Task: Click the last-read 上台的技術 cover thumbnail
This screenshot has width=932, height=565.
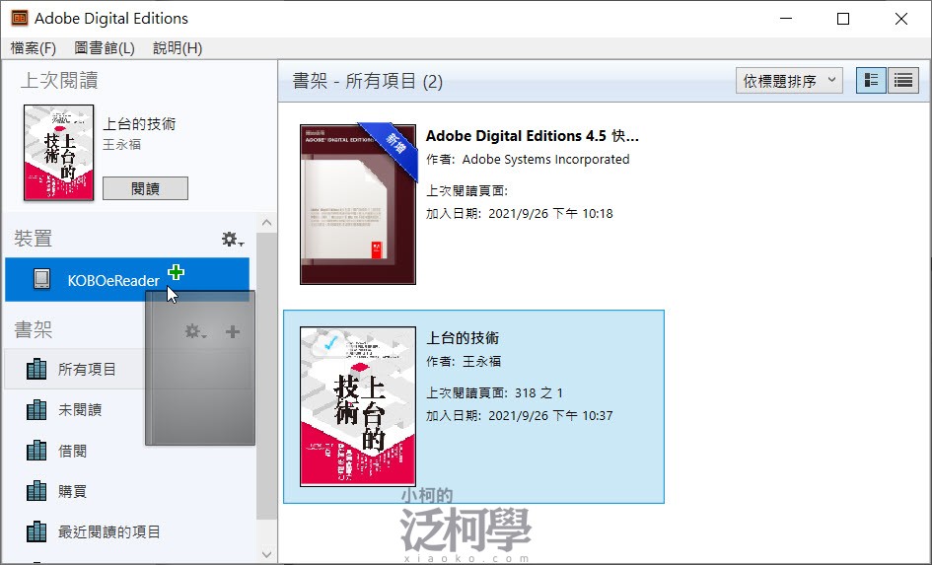Action: [x=58, y=153]
